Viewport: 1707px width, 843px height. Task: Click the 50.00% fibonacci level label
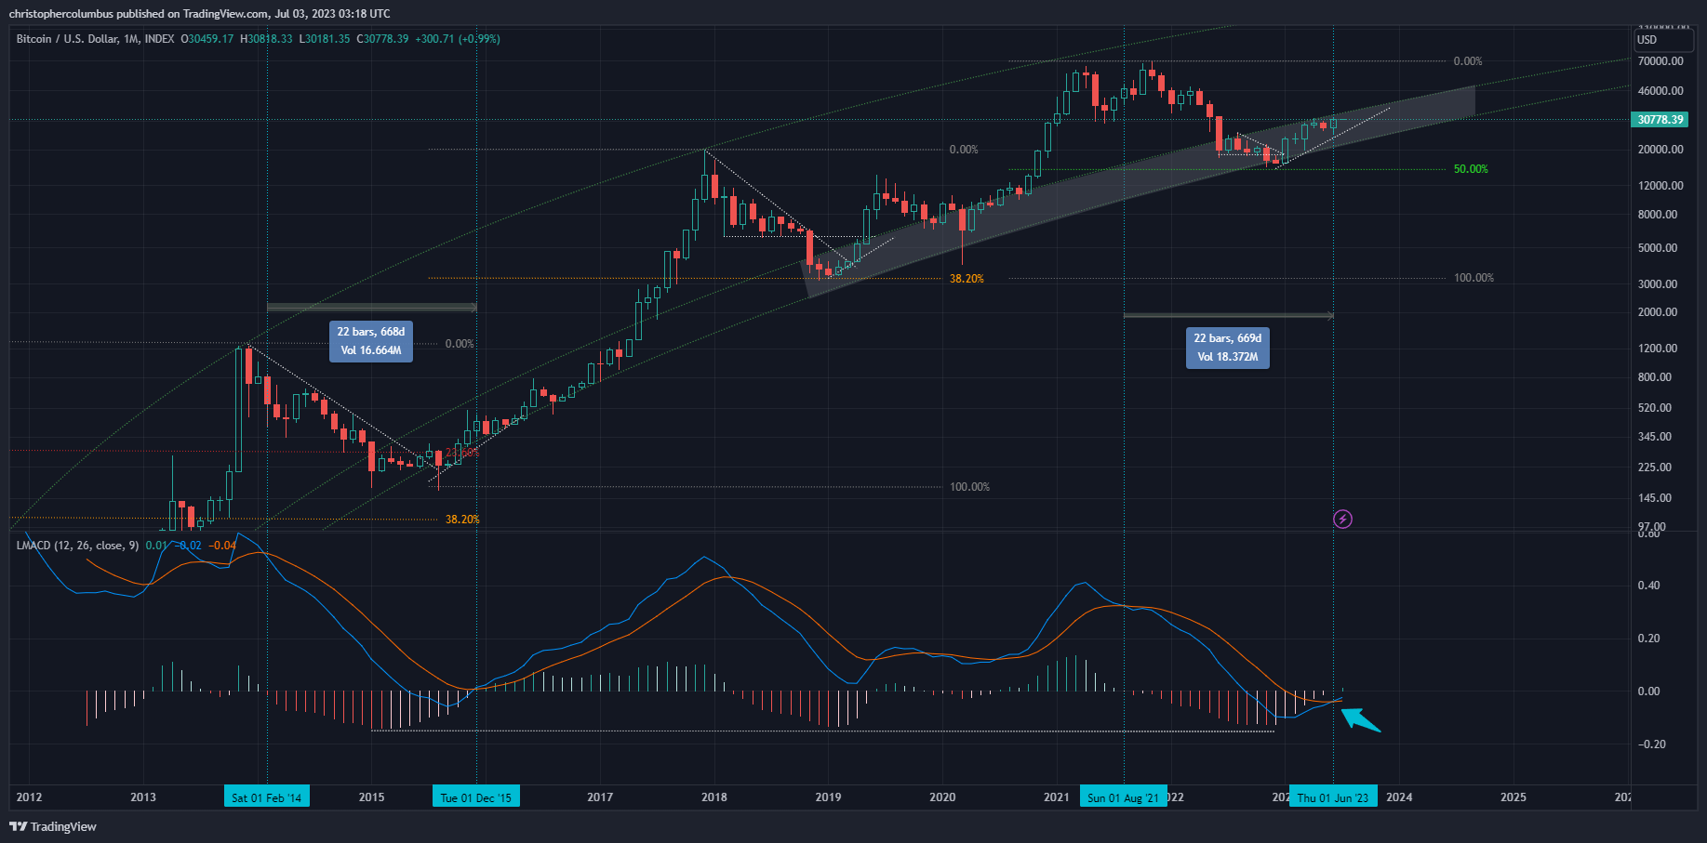(x=1470, y=168)
